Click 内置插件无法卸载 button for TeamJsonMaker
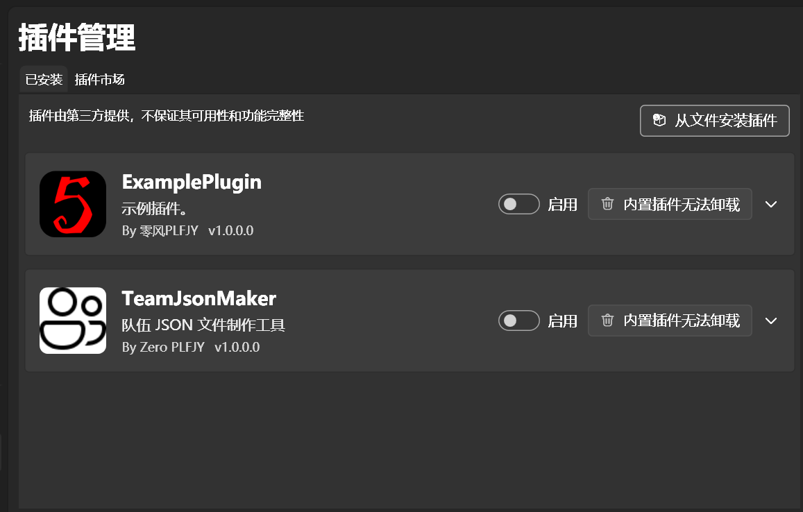Image resolution: width=803 pixels, height=512 pixels. pyautogui.click(x=670, y=321)
